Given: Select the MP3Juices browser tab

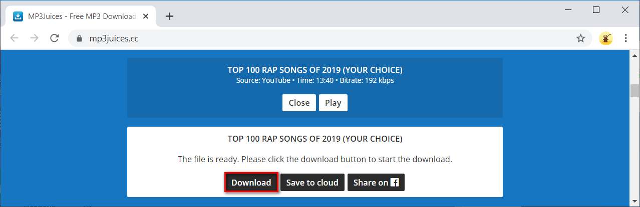Looking at the screenshot, I should click(75, 16).
